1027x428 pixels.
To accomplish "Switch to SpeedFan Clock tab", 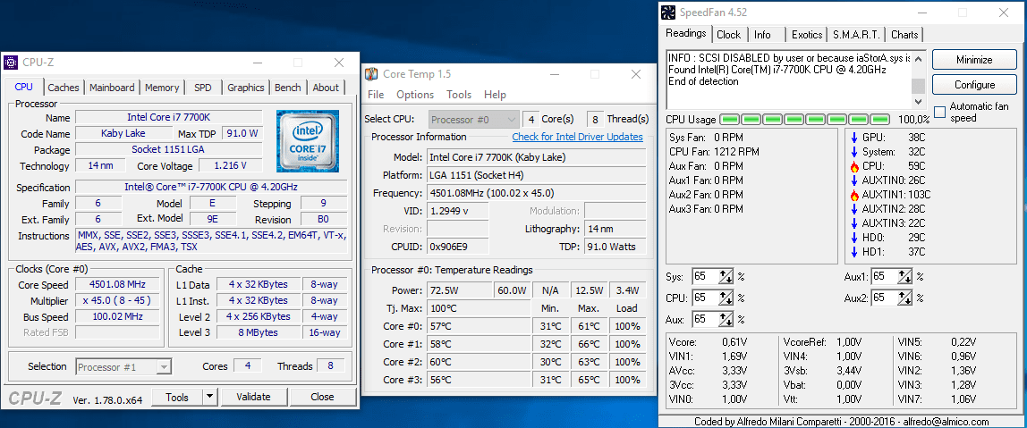I will 728,35.
